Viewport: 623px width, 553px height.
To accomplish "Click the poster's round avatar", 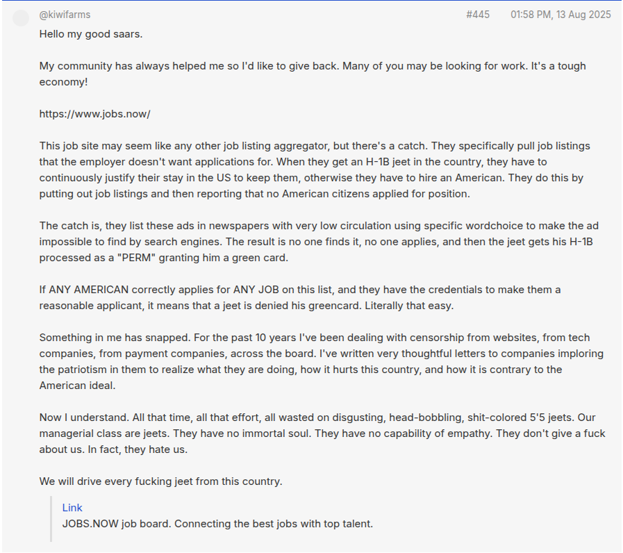I will 22,18.
